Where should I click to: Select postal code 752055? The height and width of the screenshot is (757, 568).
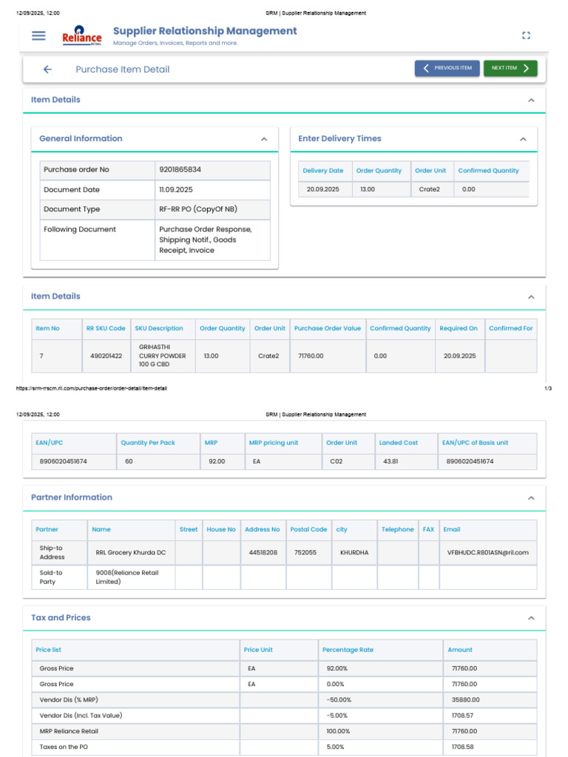[305, 552]
